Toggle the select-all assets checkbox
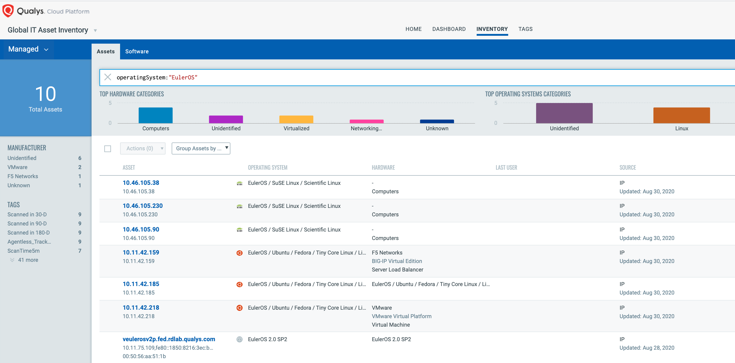 pos(108,148)
